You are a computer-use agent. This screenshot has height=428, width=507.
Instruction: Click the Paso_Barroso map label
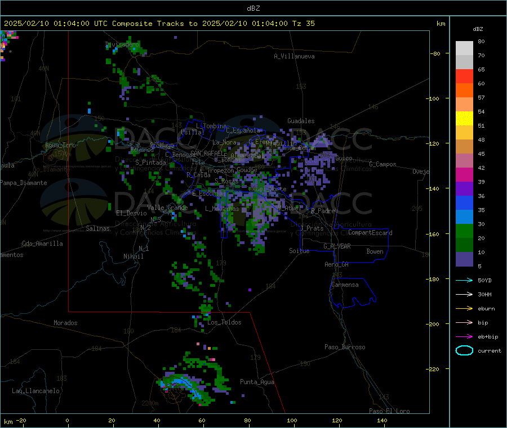tap(345, 347)
